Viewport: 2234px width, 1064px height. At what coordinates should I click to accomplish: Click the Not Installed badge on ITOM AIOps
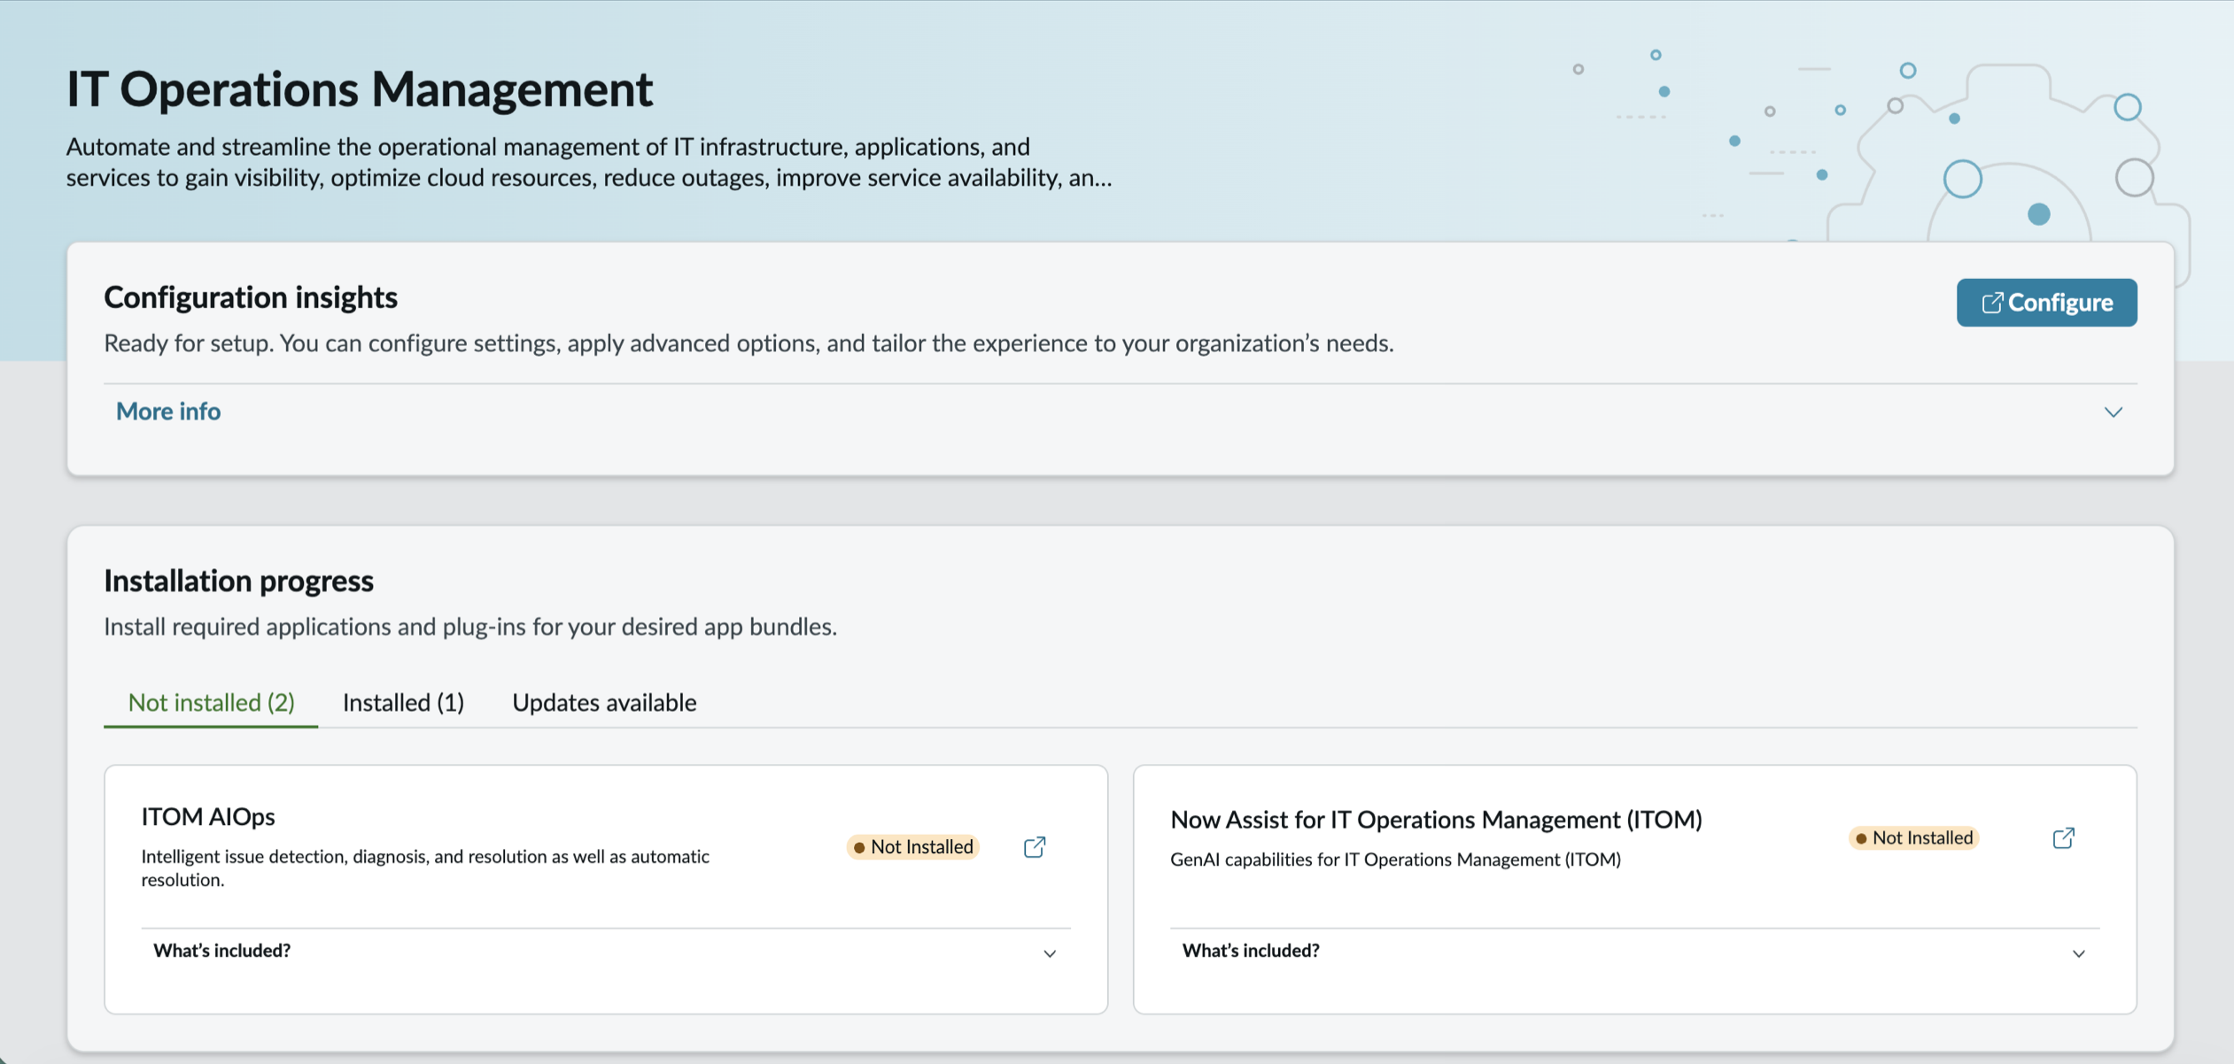point(912,847)
